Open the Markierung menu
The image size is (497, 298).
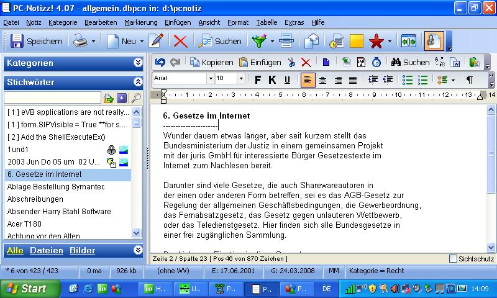(140, 22)
